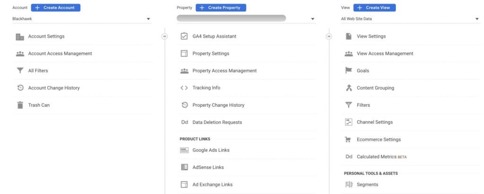This screenshot has width=484, height=194.
Task: Click the All Filters funnel icon
Action: pyautogui.click(x=20, y=71)
